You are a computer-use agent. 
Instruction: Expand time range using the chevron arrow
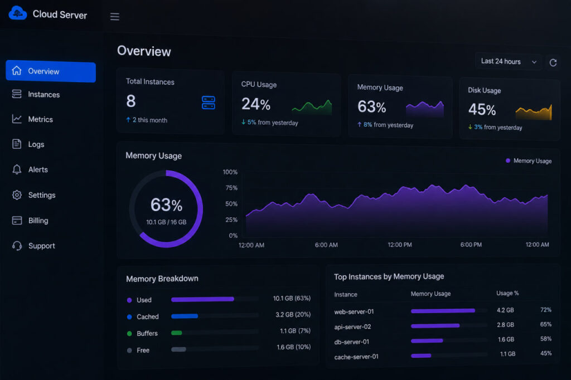534,62
